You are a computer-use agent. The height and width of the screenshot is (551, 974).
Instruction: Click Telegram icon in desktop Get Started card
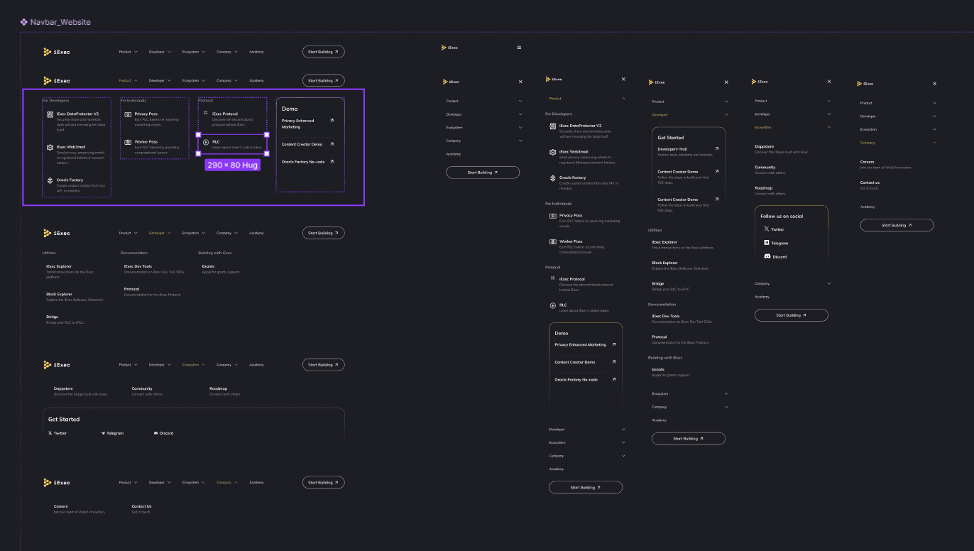104,432
